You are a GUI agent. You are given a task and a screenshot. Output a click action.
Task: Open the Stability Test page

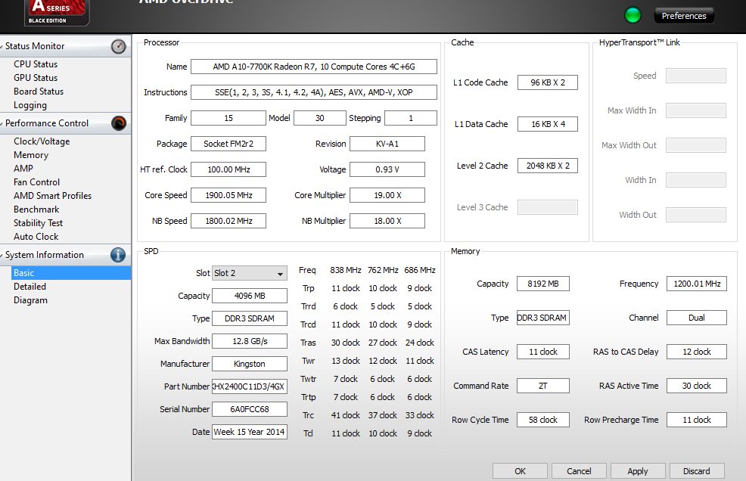pos(38,223)
